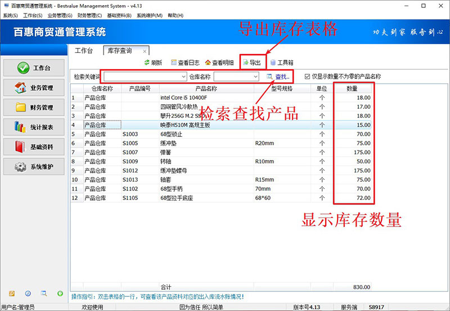Open the 业务管理(G) menu
The width and height of the screenshot is (450, 311).
(60, 16)
